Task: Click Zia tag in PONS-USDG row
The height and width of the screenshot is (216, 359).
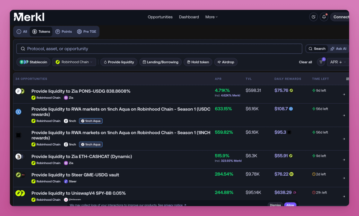Action: click(69, 98)
